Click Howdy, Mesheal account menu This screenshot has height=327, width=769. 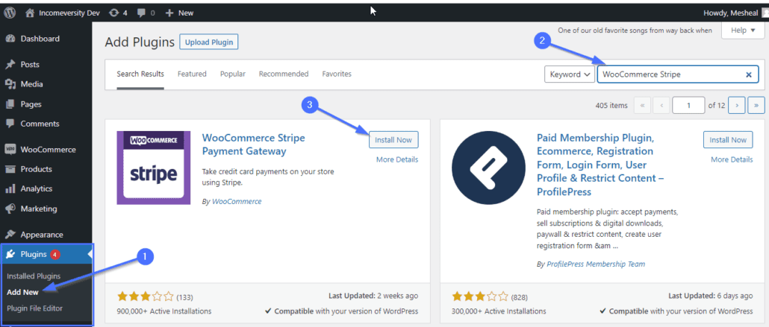coord(735,13)
